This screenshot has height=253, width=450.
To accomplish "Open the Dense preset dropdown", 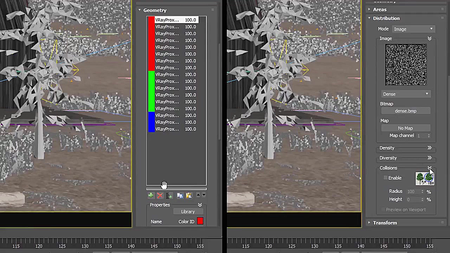I will [x=406, y=94].
